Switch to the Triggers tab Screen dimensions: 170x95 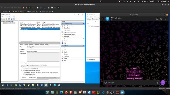26,45
